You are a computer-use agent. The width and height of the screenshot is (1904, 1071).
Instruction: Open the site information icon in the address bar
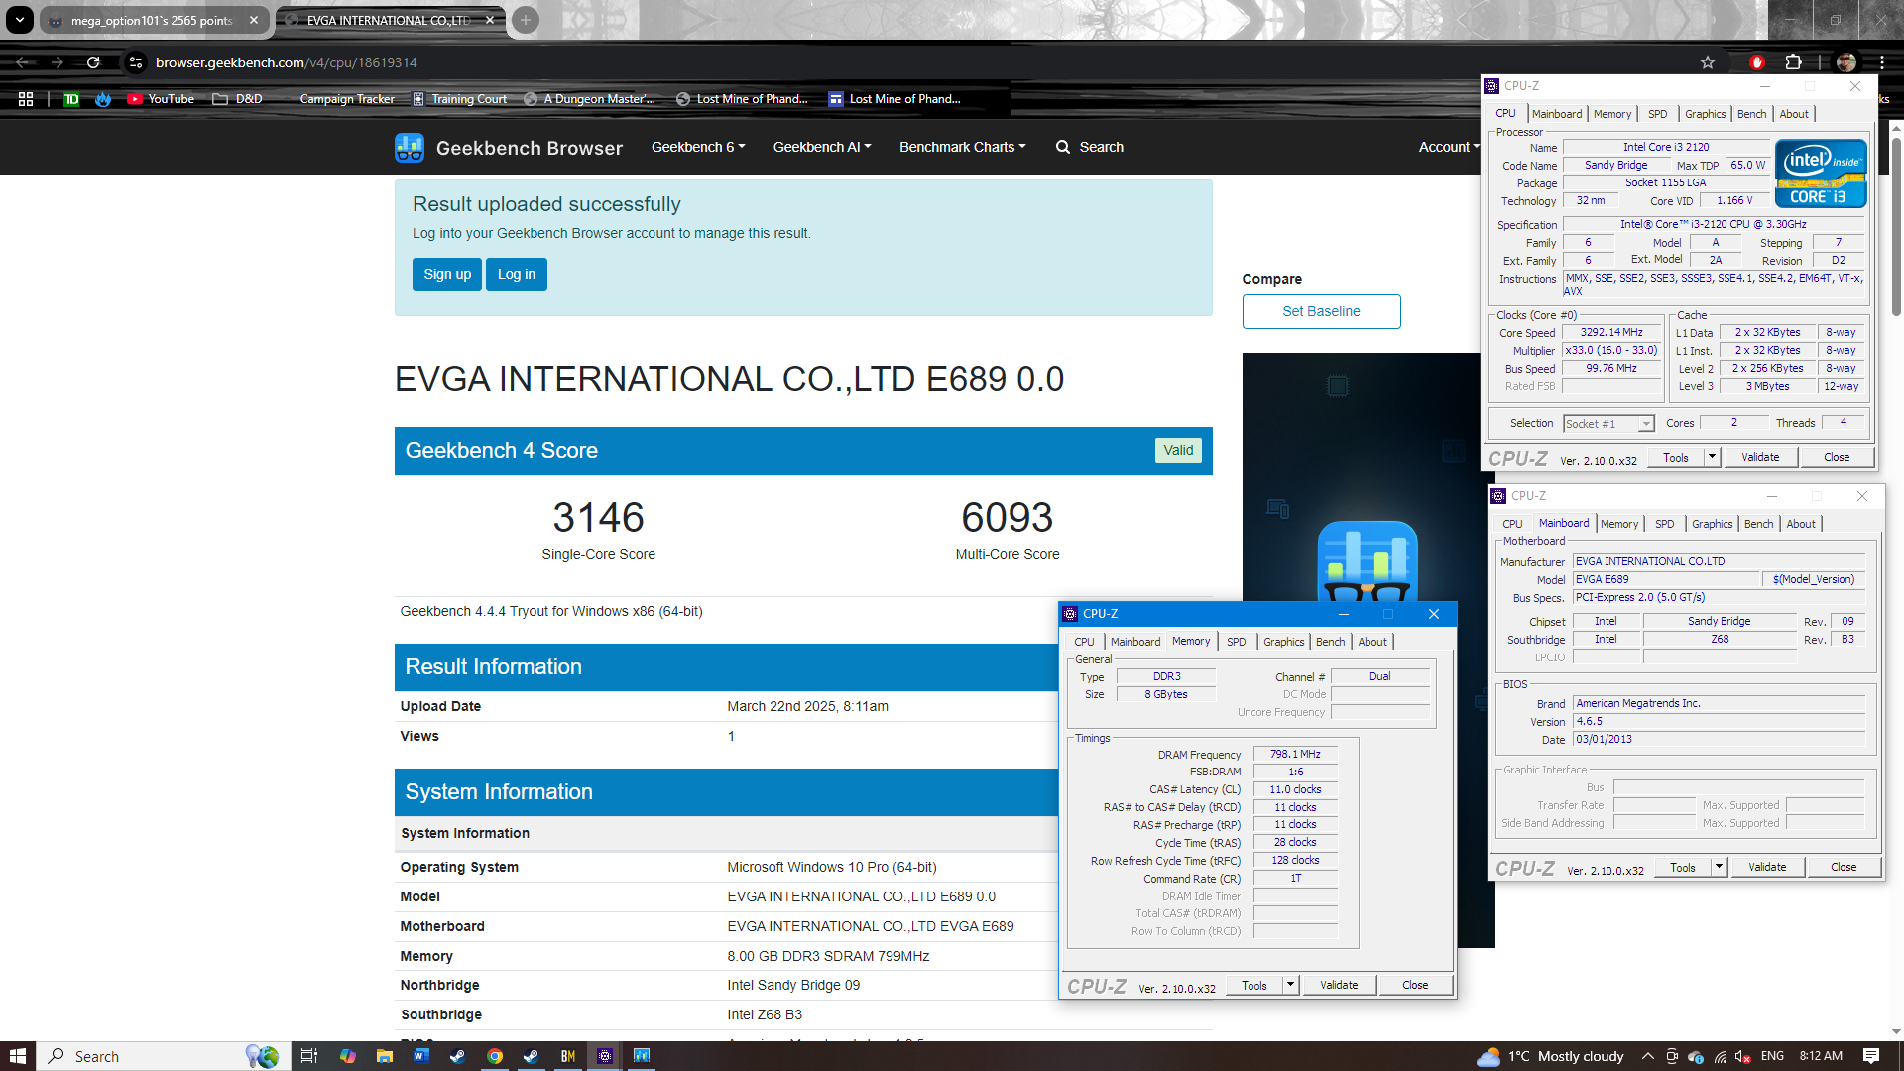click(x=136, y=62)
